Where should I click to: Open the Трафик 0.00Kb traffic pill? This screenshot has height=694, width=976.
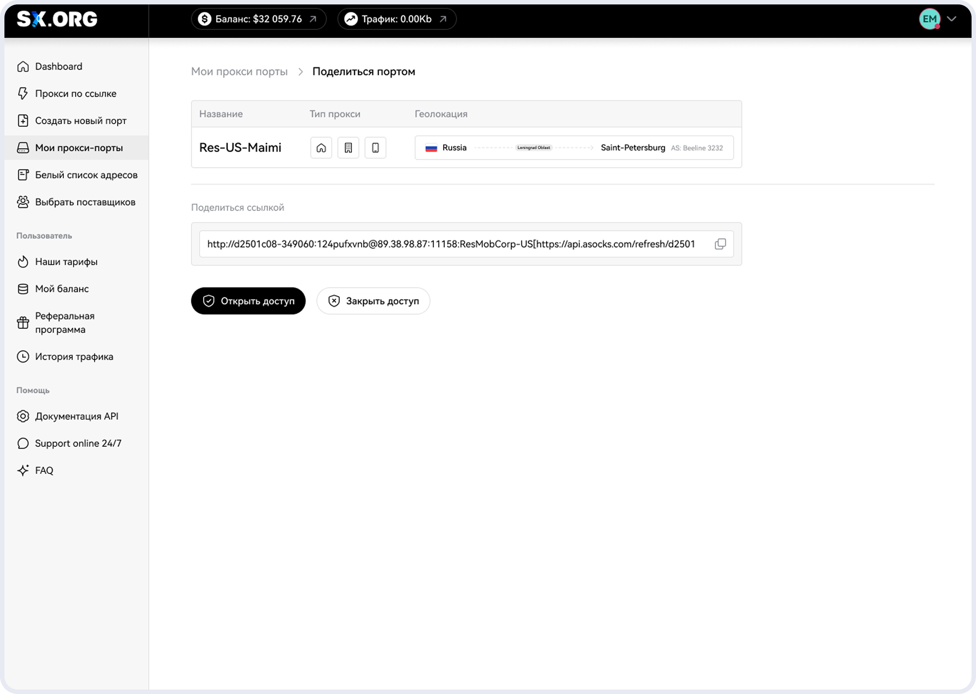click(397, 19)
